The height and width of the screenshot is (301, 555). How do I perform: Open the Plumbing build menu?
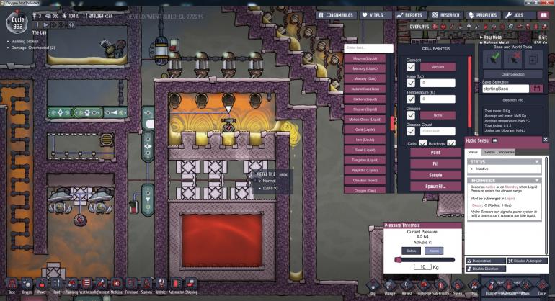point(71,284)
